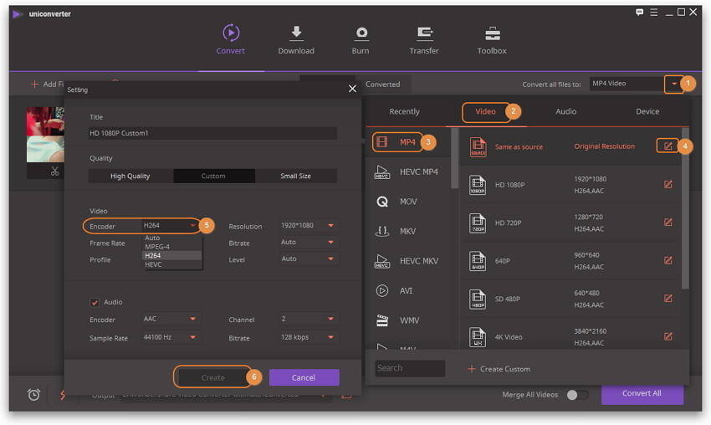
Task: Open the Convert section
Action: point(231,39)
